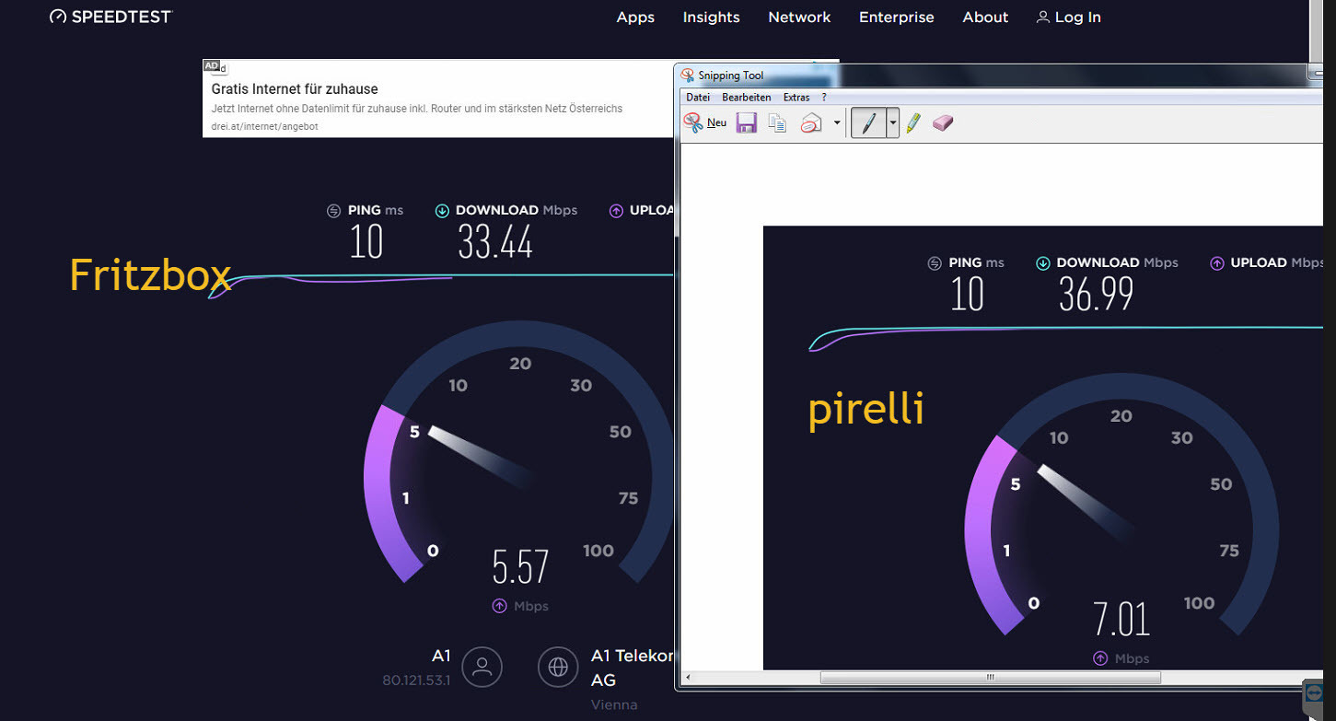
Task: Click the Snipping Tool horizontal scrollbar thumb
Action: [991, 678]
